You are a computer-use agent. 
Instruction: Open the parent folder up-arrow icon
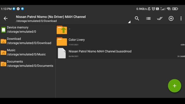pos(62,30)
